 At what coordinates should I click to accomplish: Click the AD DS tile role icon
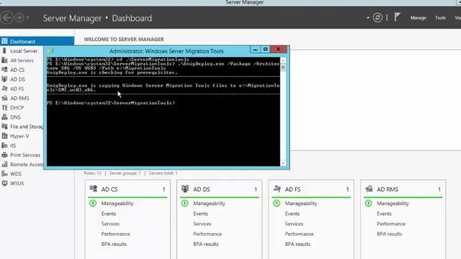point(185,188)
